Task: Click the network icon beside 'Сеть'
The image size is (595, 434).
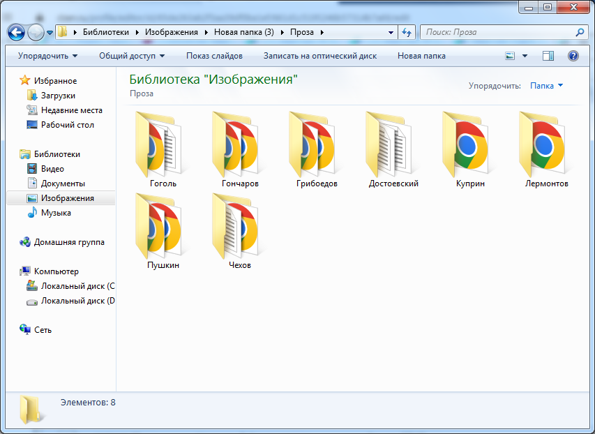Action: pos(25,329)
